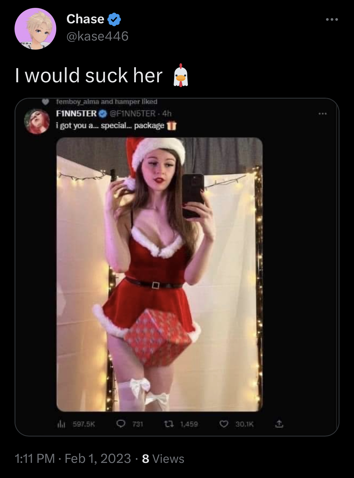The image size is (354, 478).
Task: Click the 1:11 PM Feb 1, 2023 timestamp
Action: pyautogui.click(x=73, y=459)
